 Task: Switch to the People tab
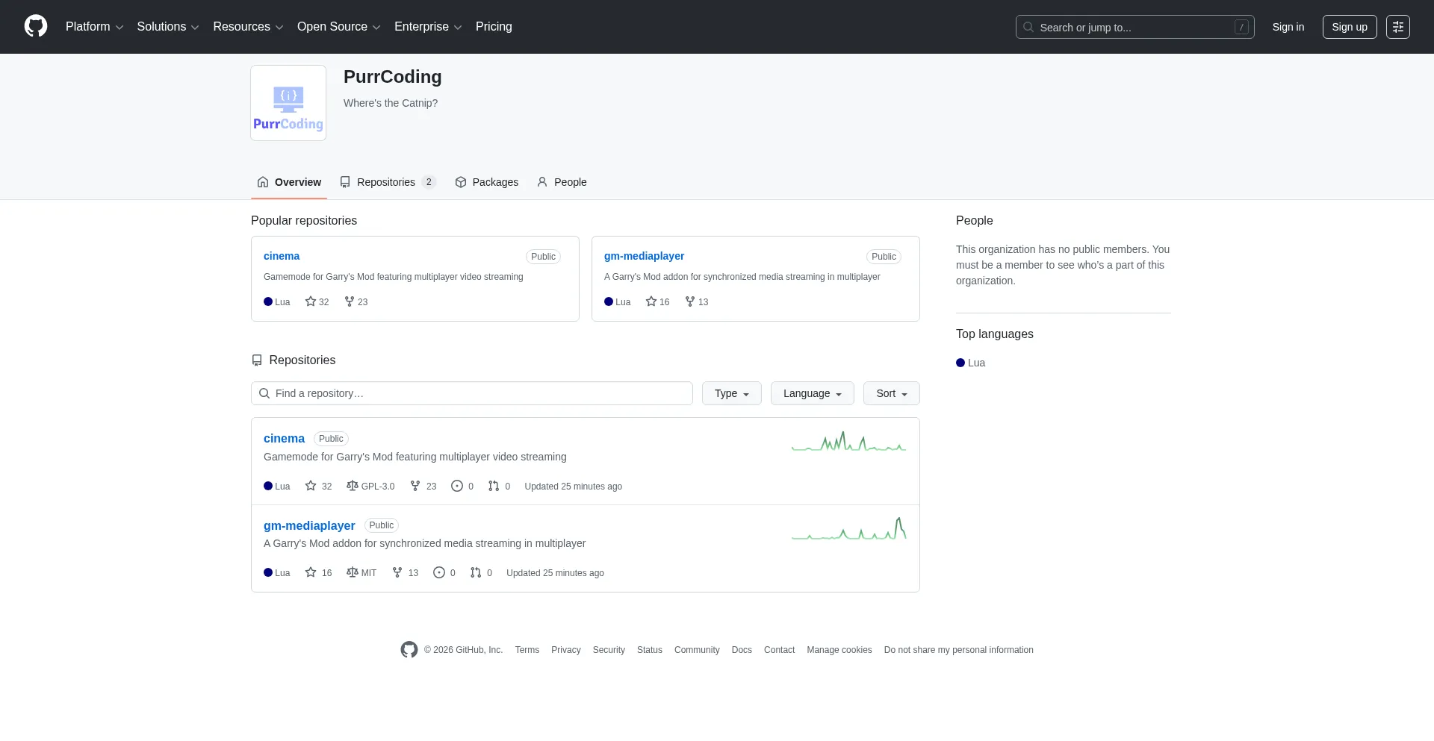[x=562, y=182]
